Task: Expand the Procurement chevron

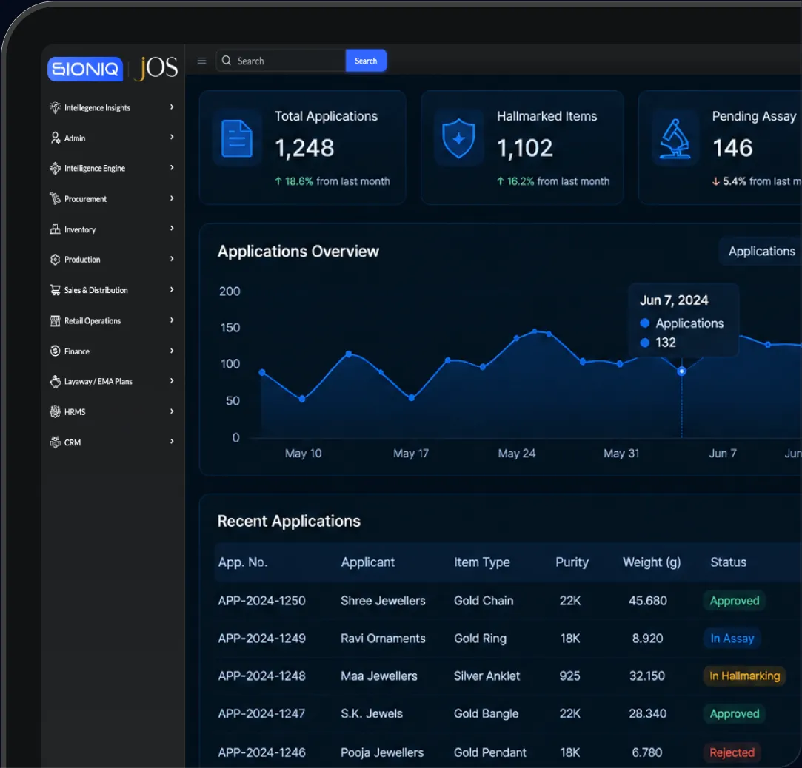Action: click(172, 198)
